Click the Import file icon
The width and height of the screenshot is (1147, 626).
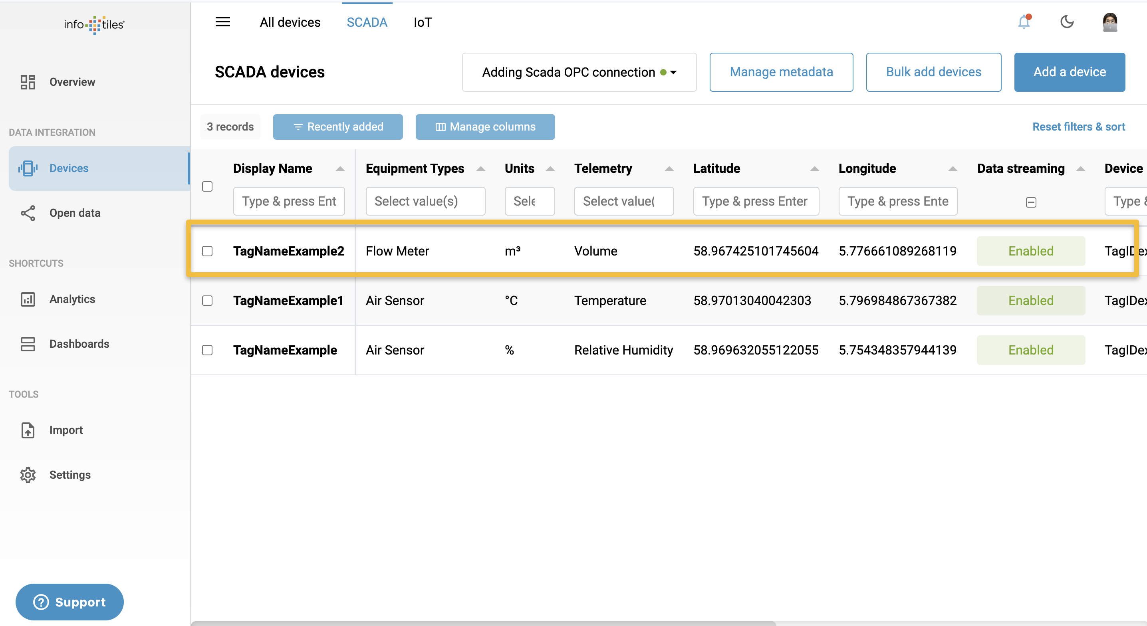click(x=28, y=430)
